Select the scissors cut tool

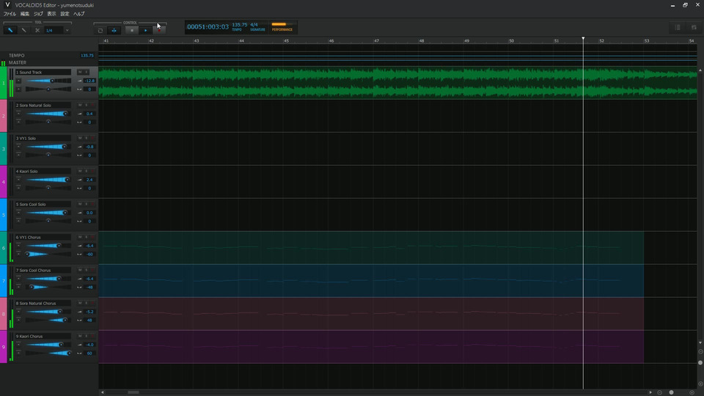(37, 30)
